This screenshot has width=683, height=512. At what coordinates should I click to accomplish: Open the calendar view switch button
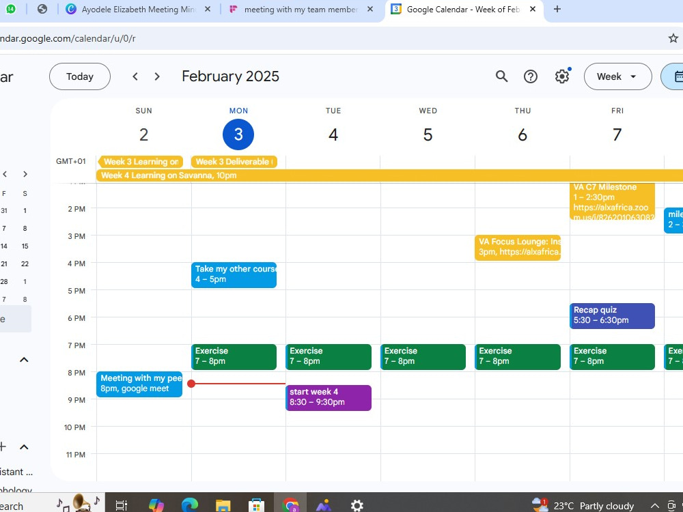tap(673, 76)
